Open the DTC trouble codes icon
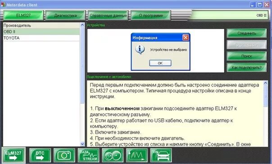 40,155
